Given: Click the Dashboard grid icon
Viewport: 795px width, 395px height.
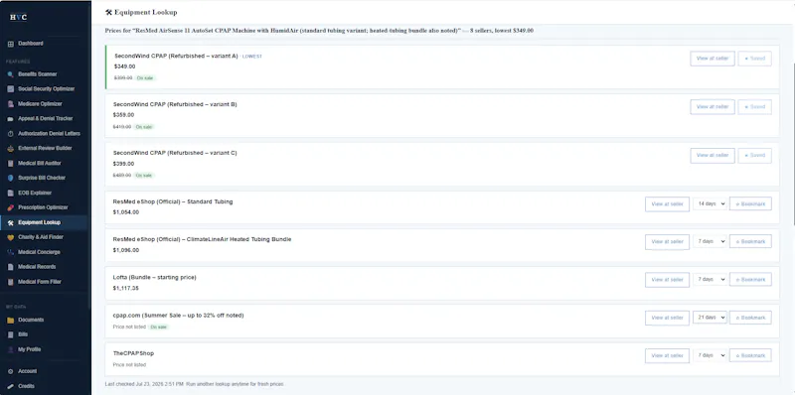Looking at the screenshot, I should click(11, 44).
